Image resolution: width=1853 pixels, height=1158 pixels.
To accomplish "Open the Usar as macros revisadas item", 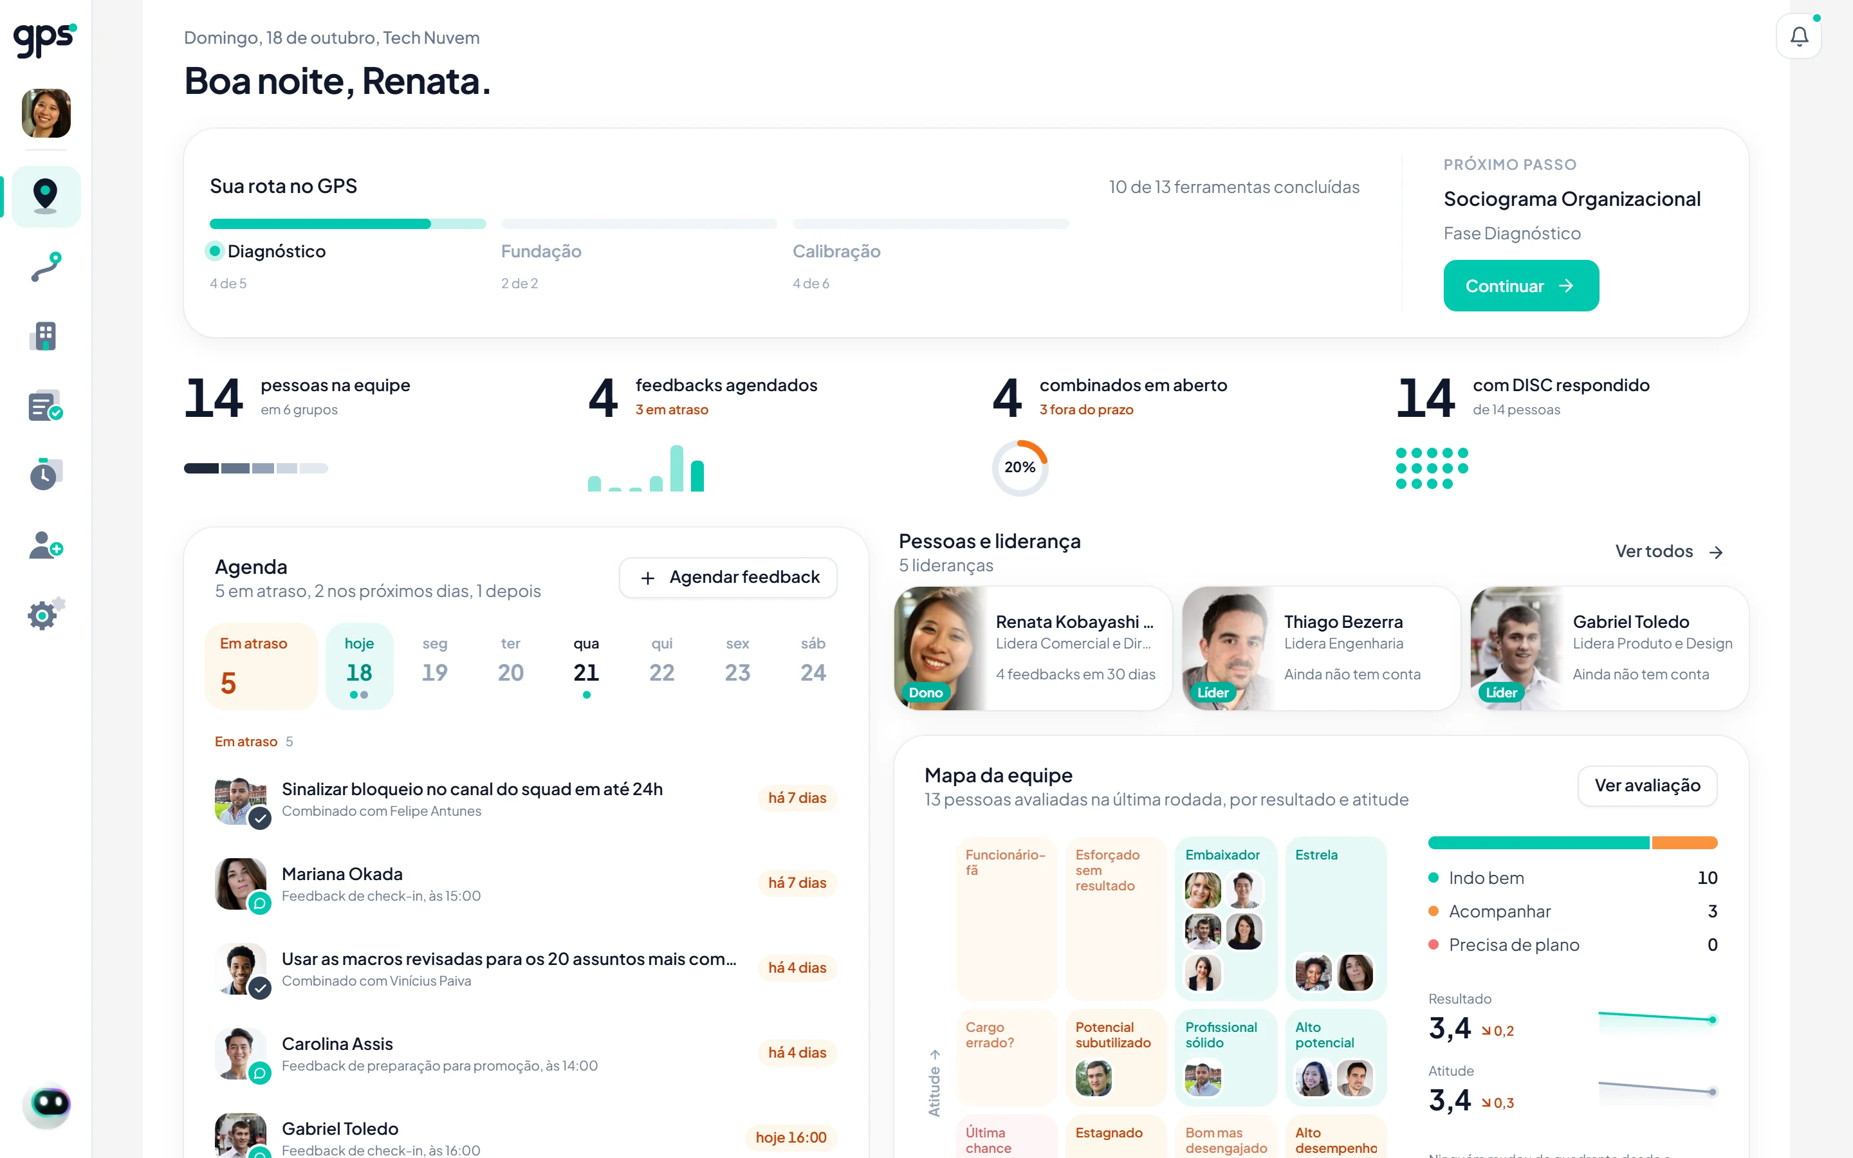I will click(525, 969).
